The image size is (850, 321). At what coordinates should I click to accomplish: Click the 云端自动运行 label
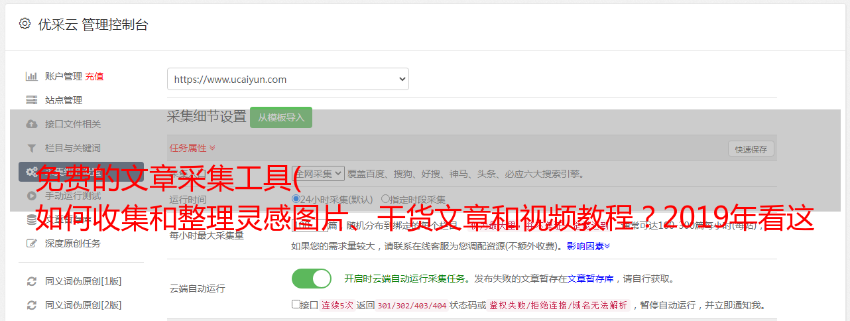coord(197,289)
